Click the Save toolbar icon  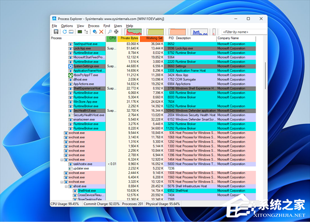click(56, 32)
